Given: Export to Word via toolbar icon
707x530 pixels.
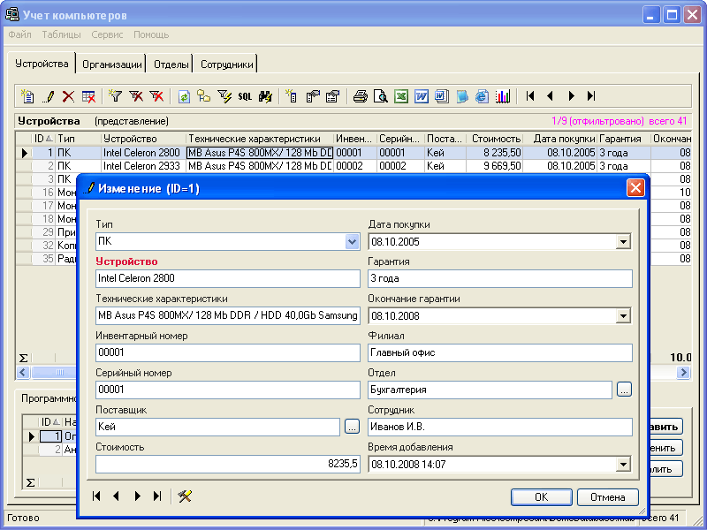Looking at the screenshot, I should (x=422, y=96).
